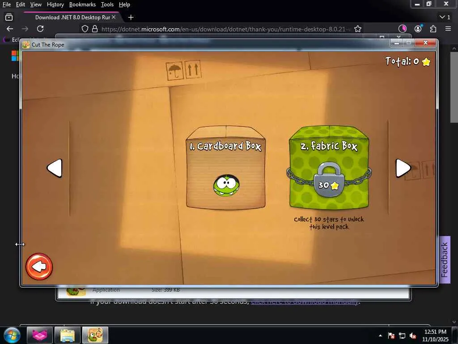The image size is (458, 344).
Task: Click the pink circular toolbar extension icon
Action: (403, 29)
